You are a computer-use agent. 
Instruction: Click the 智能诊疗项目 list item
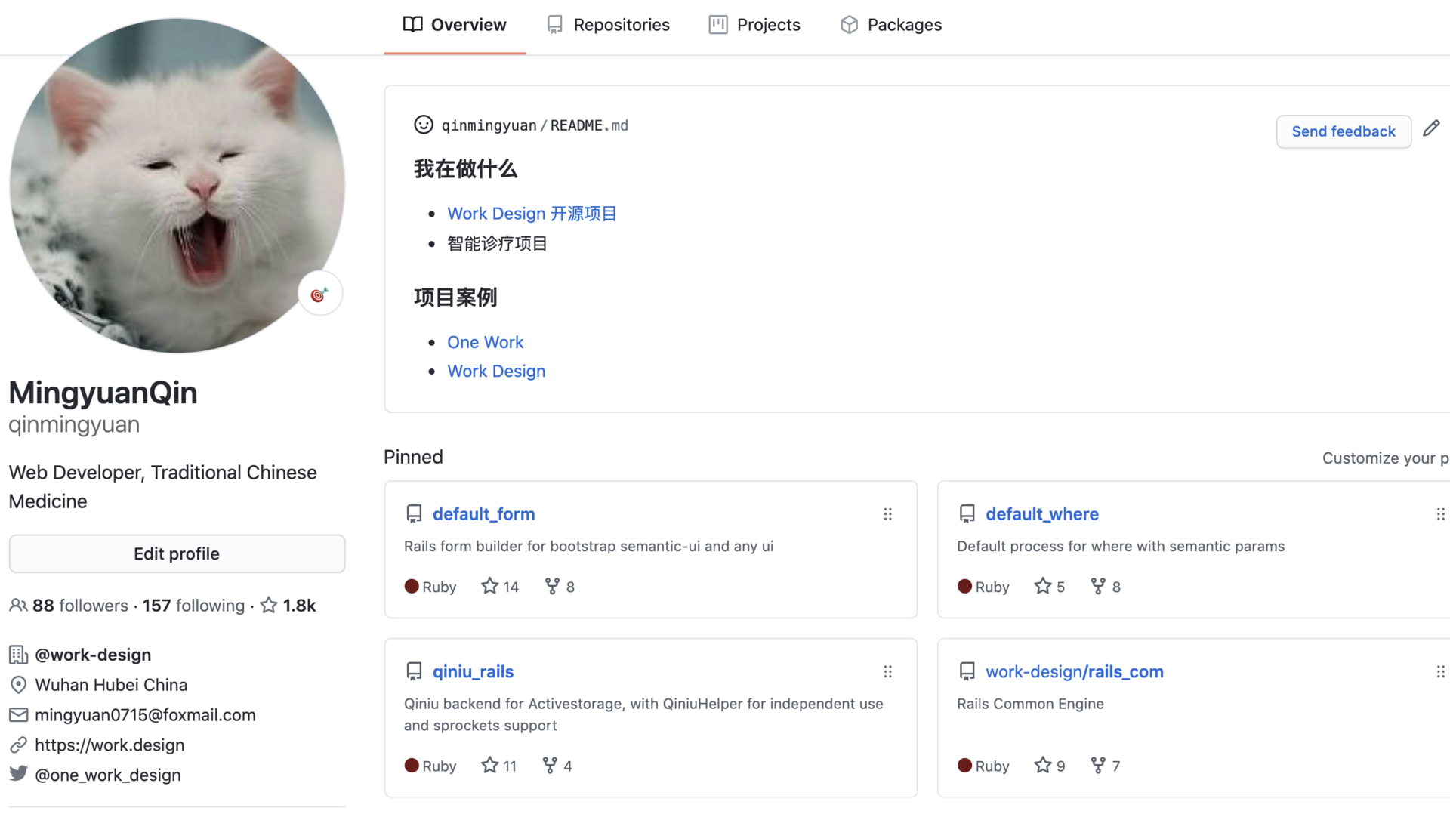(x=497, y=244)
